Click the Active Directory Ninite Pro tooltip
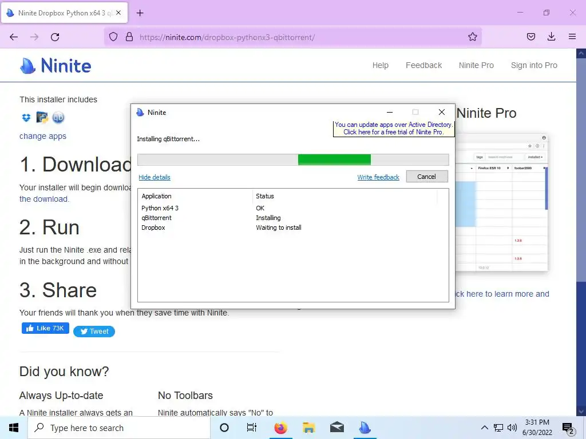 394,129
